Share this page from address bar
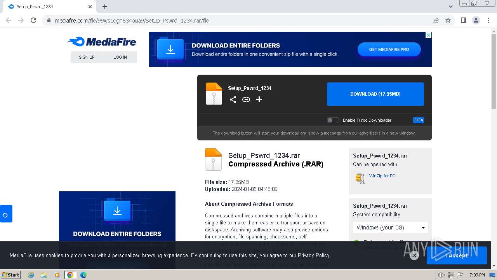 point(436,20)
